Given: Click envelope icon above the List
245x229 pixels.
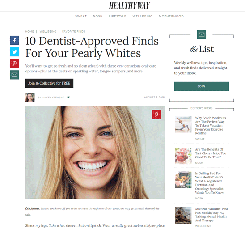Looking at the screenshot, I should [201, 34].
